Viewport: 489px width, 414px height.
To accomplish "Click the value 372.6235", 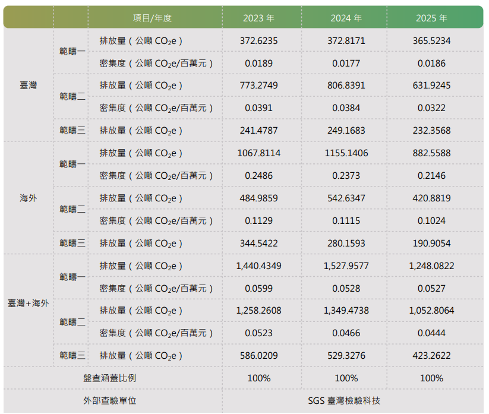I will (258, 41).
